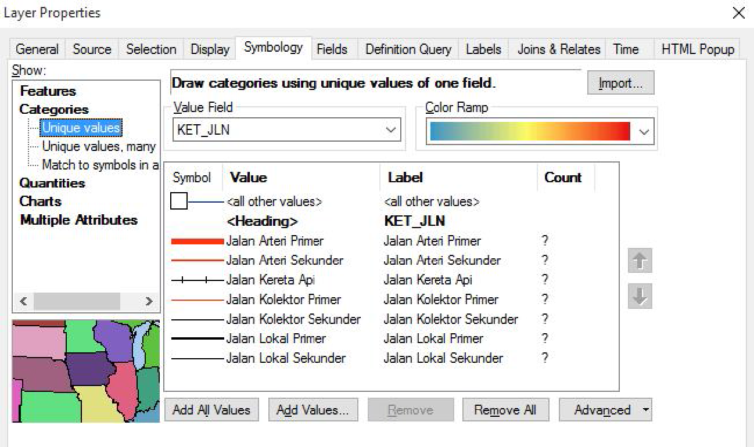Select the color ramp gradient bar
This screenshot has width=754, height=447.
click(x=530, y=132)
